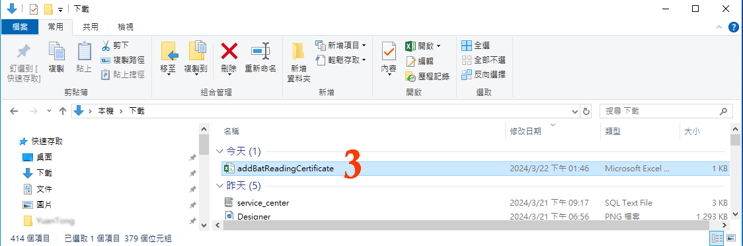Switch to details view in status bar

(x=717, y=238)
